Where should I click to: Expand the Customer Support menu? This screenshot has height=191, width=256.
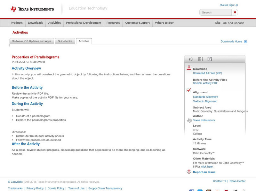[x=137, y=23]
